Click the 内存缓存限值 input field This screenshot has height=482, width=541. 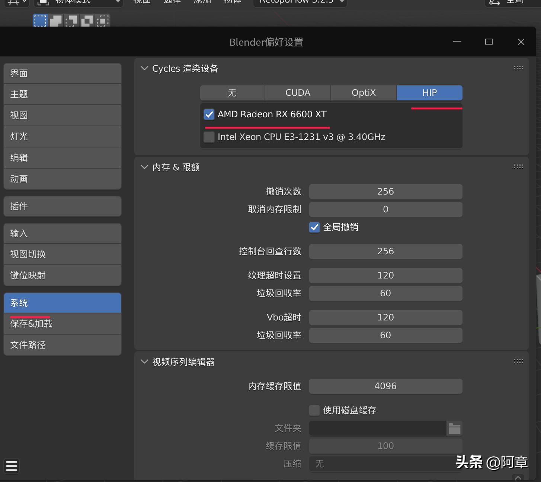pos(385,386)
